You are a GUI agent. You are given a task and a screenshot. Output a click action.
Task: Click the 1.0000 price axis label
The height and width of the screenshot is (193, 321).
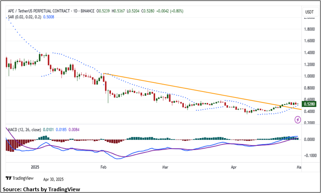click(309, 76)
